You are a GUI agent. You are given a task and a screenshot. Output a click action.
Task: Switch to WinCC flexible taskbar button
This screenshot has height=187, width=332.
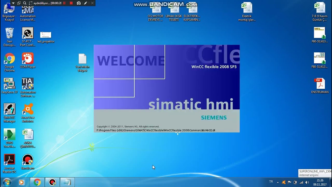pyautogui.click(x=67, y=182)
